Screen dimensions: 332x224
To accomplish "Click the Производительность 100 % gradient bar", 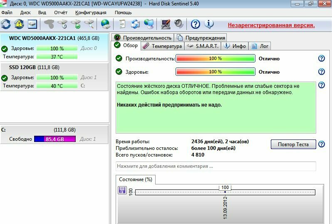I will click(216, 58).
